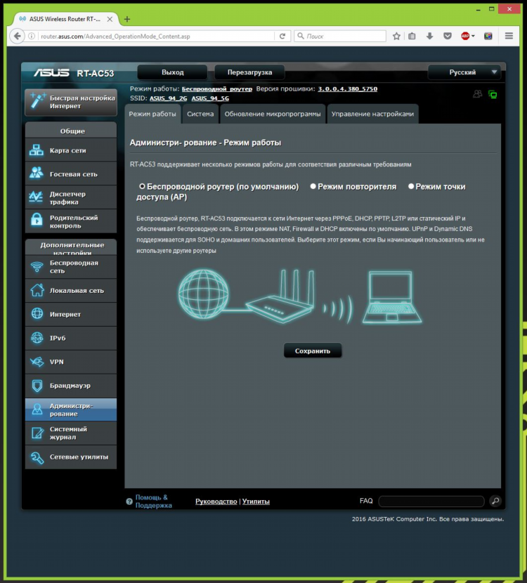Viewport: 527px width, 583px height.
Task: Open Обновление микропрограммы tab
Action: [273, 114]
